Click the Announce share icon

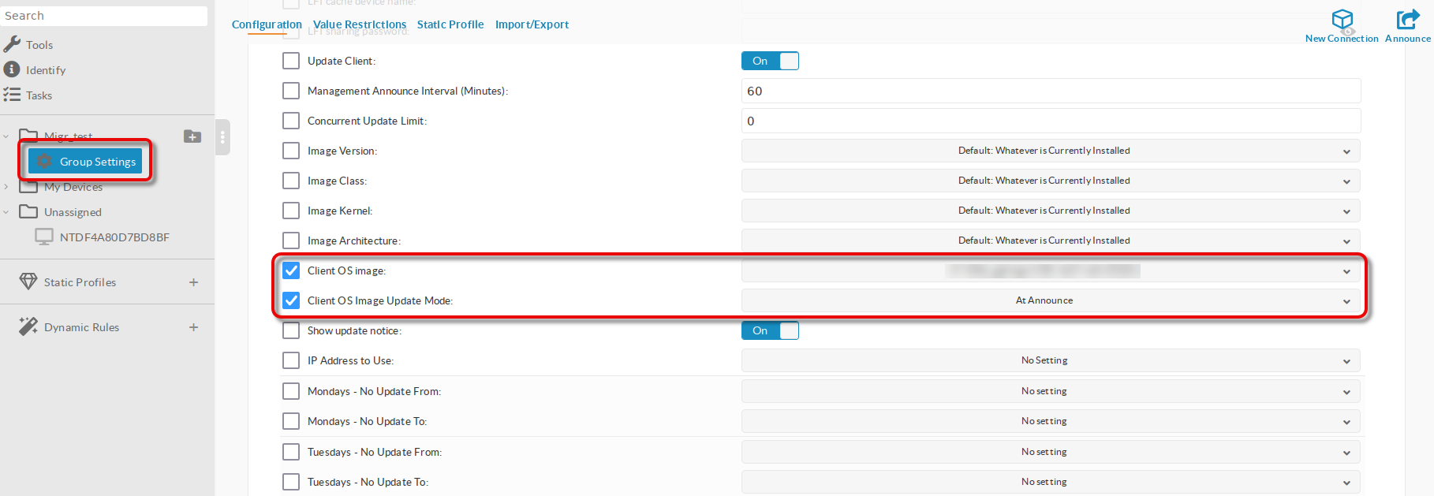1407,20
